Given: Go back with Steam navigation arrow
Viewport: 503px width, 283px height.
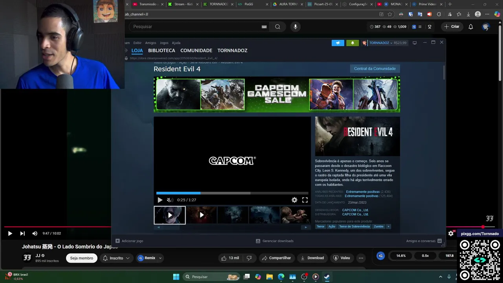Looking at the screenshot, I should 127,50.
